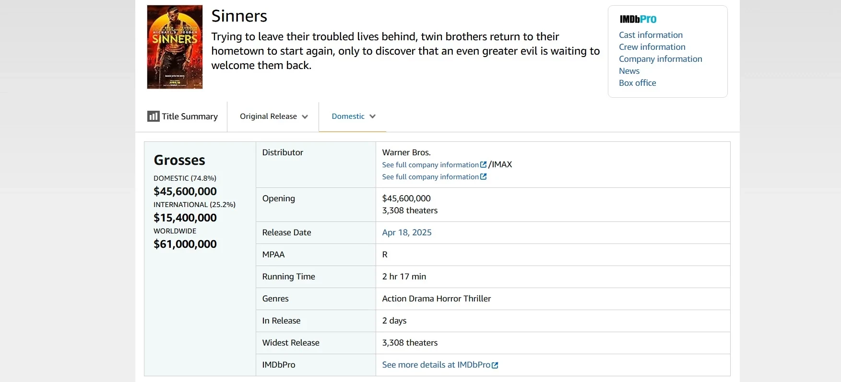Switch to the Title Summary tab

tap(190, 116)
